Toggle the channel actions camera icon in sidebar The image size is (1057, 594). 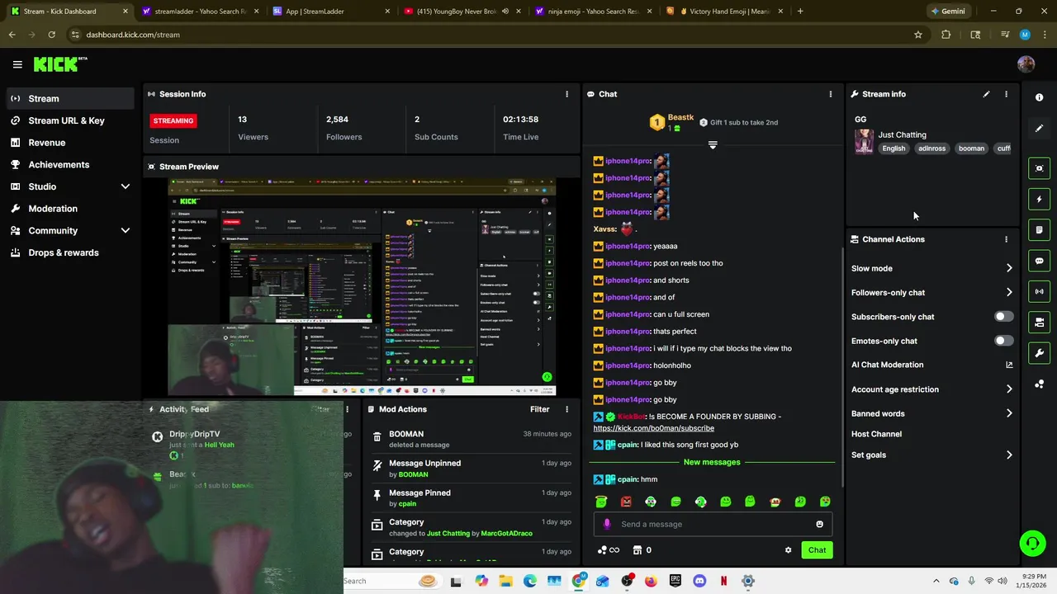pyautogui.click(x=1039, y=322)
